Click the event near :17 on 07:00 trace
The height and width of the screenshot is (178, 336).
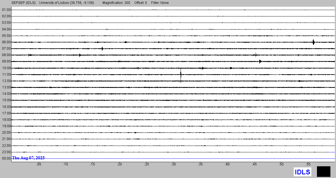tap(102, 49)
